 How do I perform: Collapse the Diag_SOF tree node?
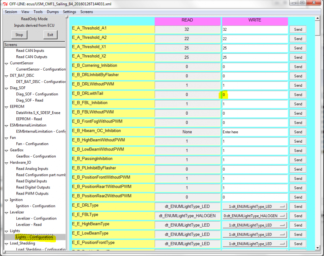(x=6, y=88)
